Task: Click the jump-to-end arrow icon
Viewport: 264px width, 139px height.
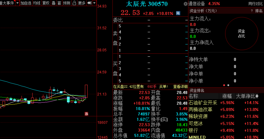Action: pos(89,3)
